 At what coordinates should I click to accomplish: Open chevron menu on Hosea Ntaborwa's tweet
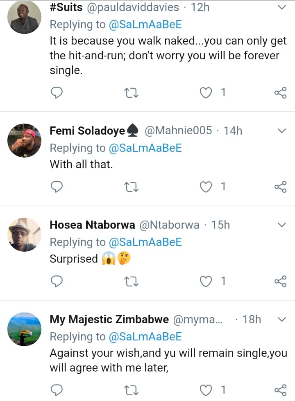coord(282,225)
